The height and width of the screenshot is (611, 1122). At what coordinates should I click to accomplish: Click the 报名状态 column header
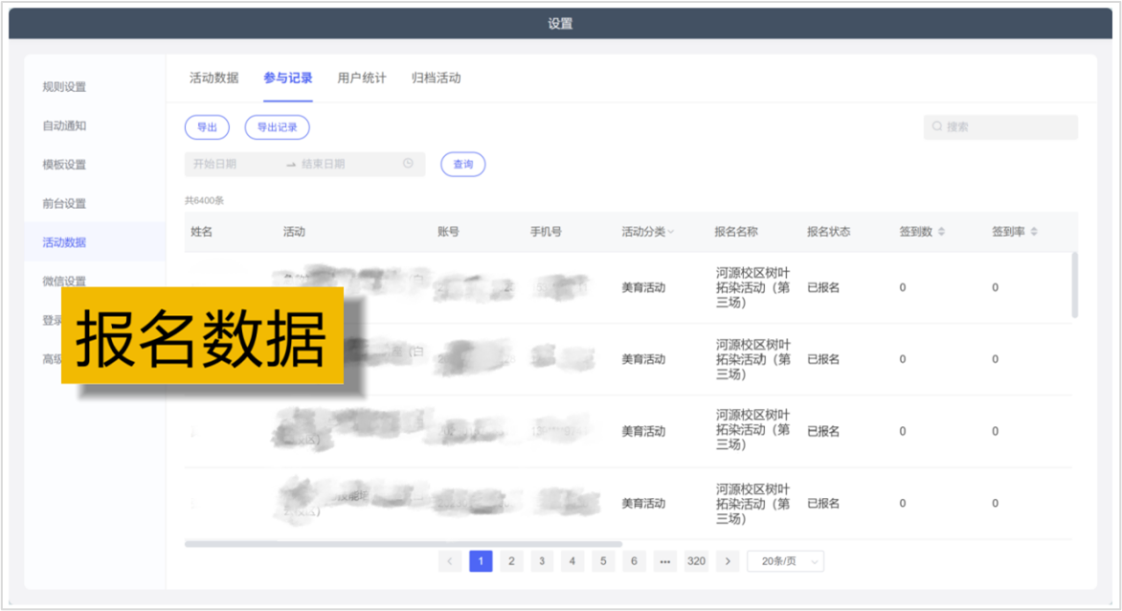[829, 232]
